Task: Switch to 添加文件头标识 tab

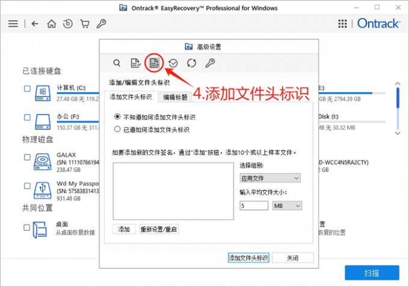Action: point(131,97)
